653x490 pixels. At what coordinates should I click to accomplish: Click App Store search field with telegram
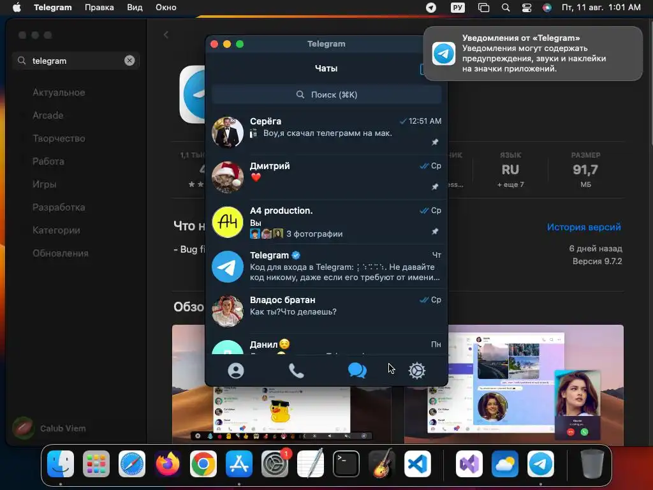76,61
